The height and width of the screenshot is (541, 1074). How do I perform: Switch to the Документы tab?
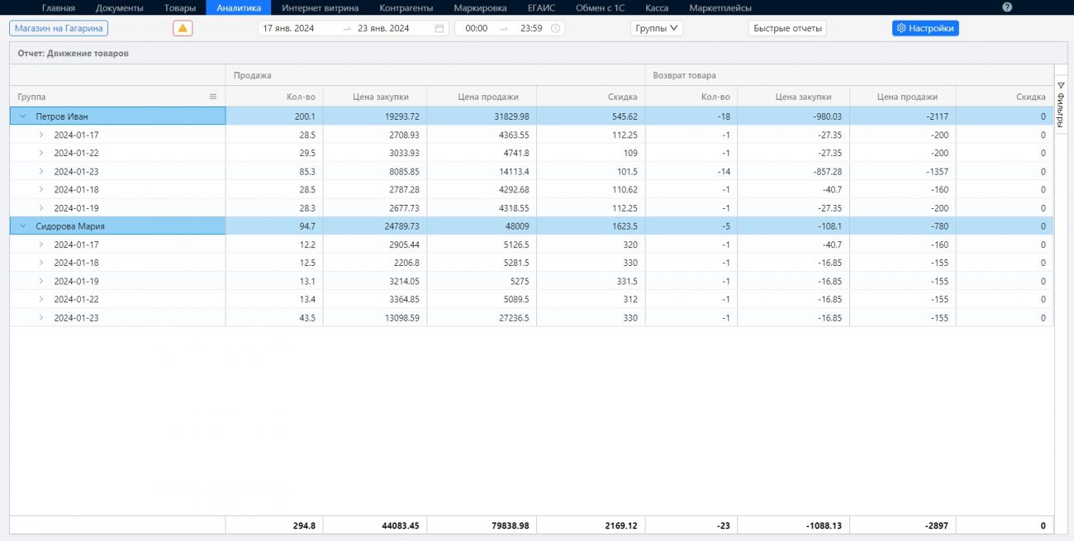(x=119, y=7)
